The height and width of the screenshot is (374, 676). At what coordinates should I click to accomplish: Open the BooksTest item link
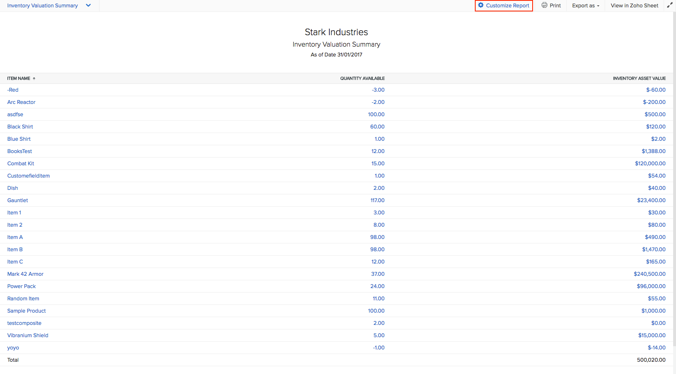(20, 151)
